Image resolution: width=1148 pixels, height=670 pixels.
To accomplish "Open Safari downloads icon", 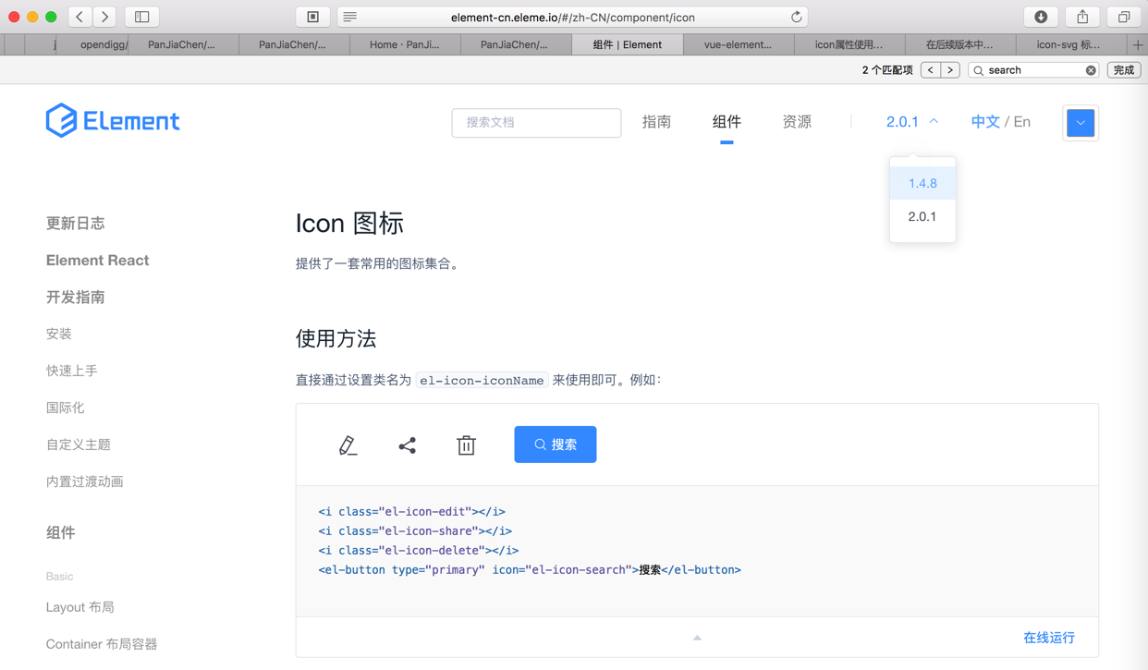I will coord(1041,17).
